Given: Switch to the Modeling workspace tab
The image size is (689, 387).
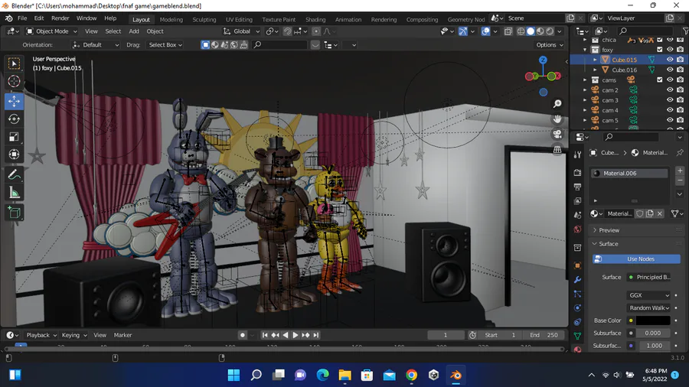Looking at the screenshot, I should click(171, 19).
